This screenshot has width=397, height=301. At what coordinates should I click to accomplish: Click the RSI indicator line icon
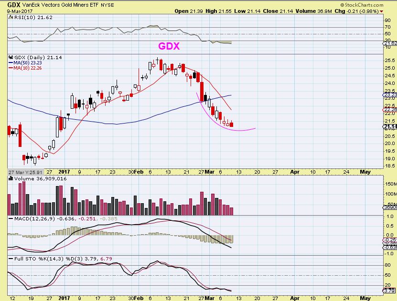click(11, 17)
